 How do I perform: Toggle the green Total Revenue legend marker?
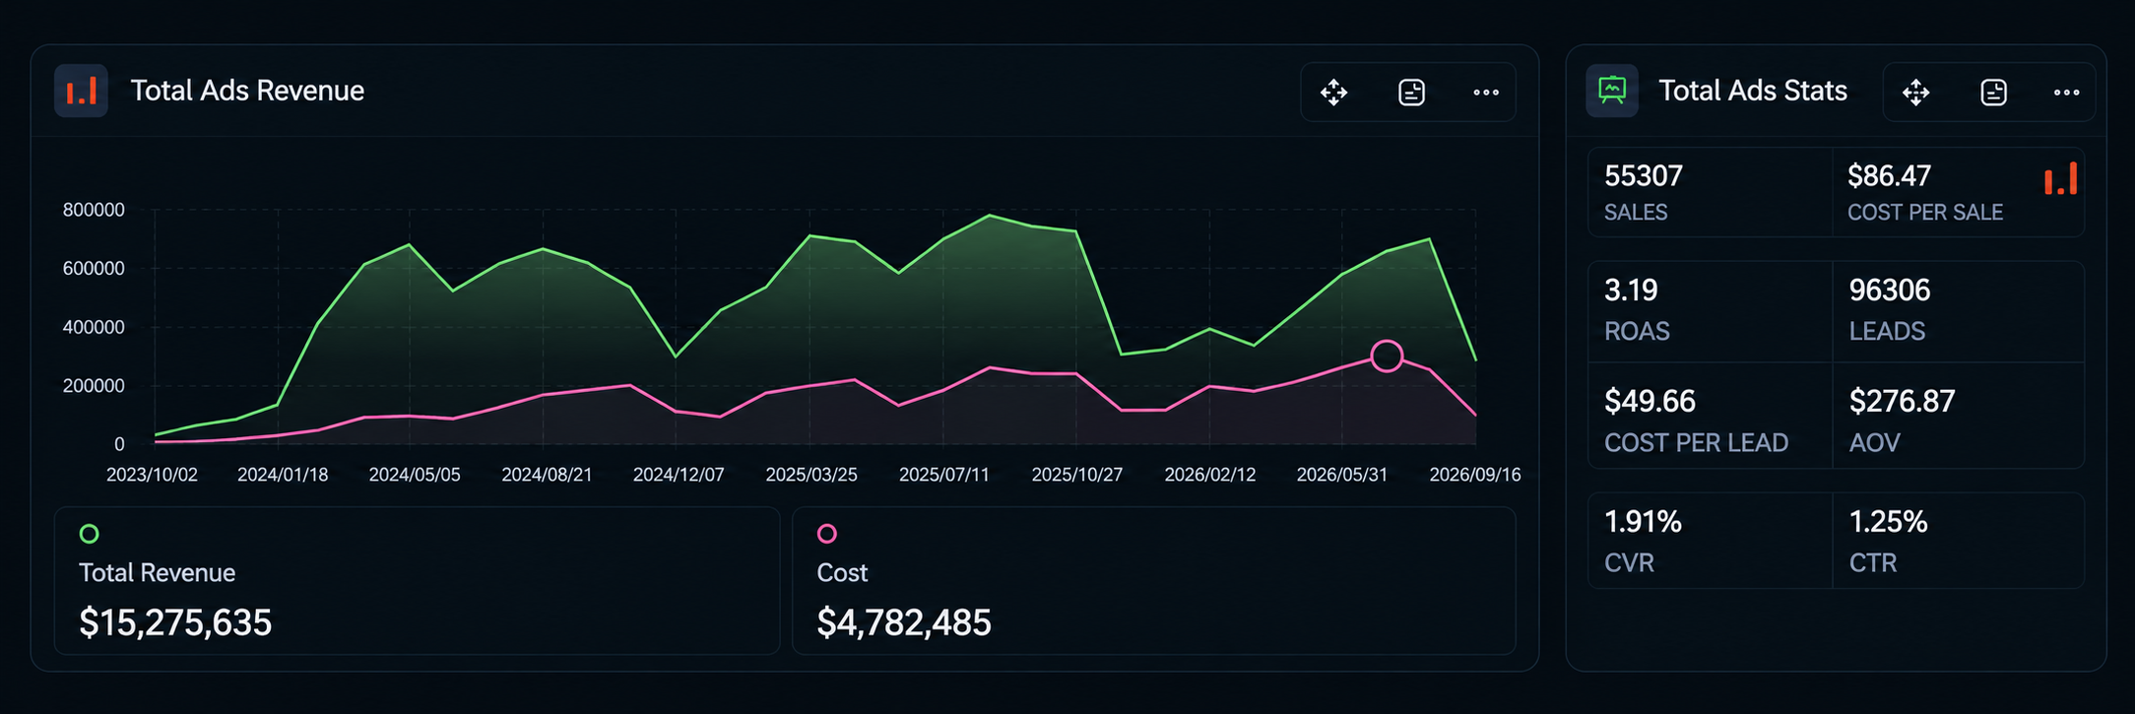click(x=89, y=534)
